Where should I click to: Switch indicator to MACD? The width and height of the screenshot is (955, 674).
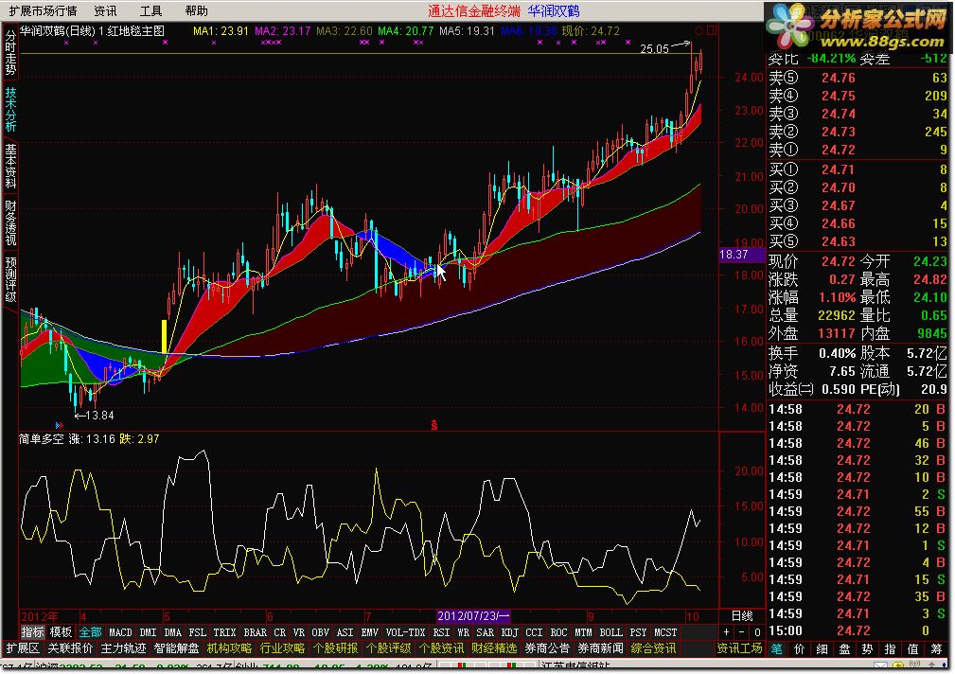[x=120, y=632]
